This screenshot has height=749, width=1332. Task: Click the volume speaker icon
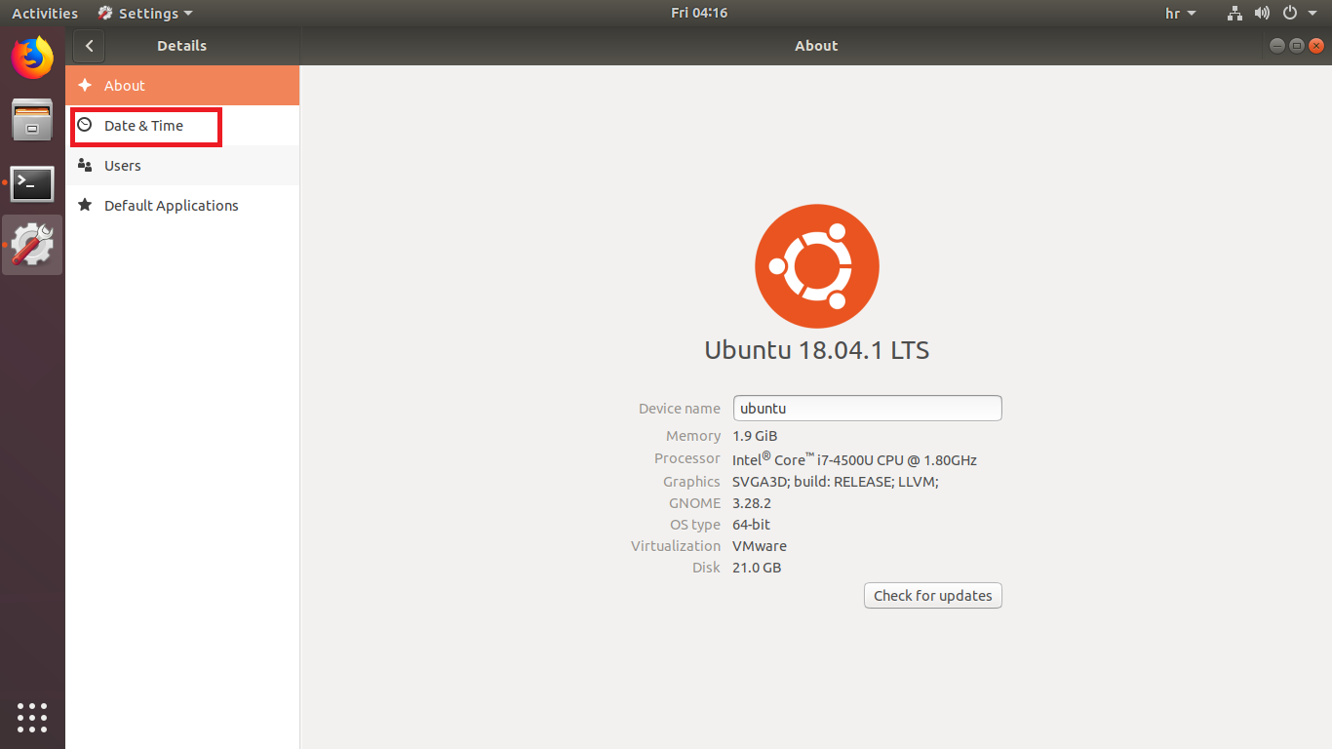pos(1262,14)
